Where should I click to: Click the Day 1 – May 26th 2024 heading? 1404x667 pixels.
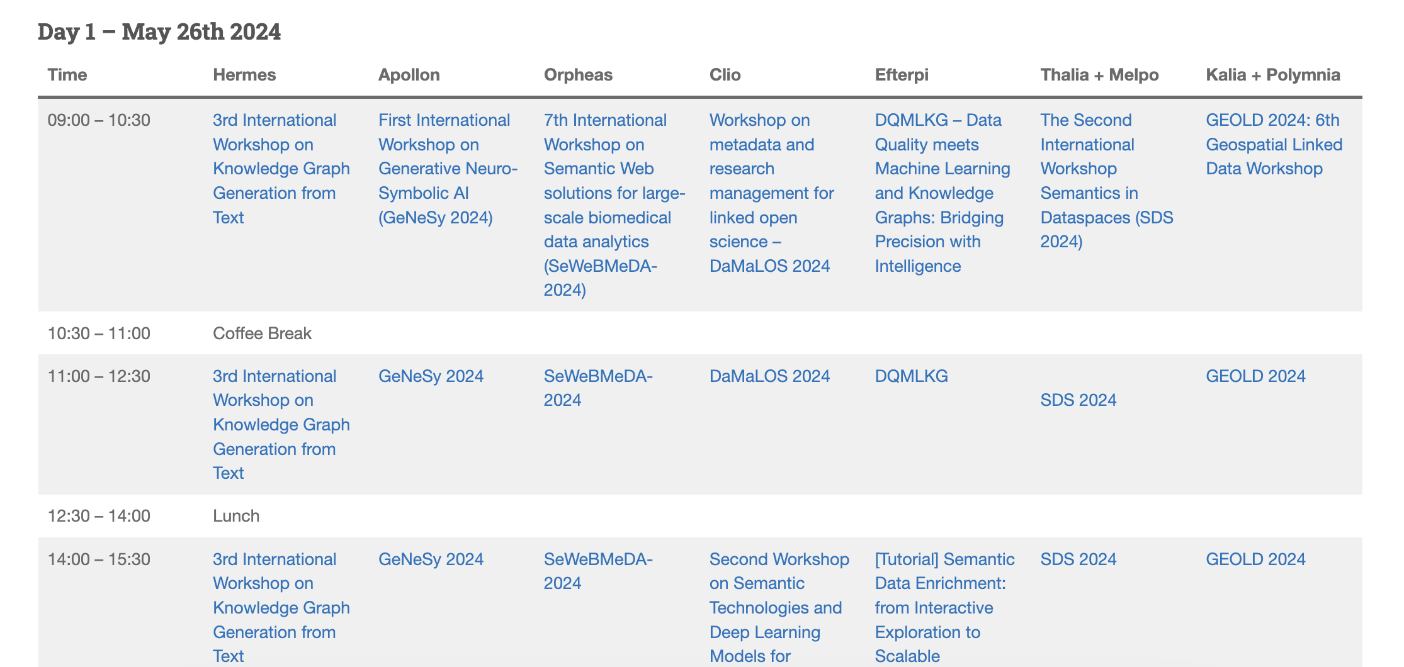(x=159, y=31)
